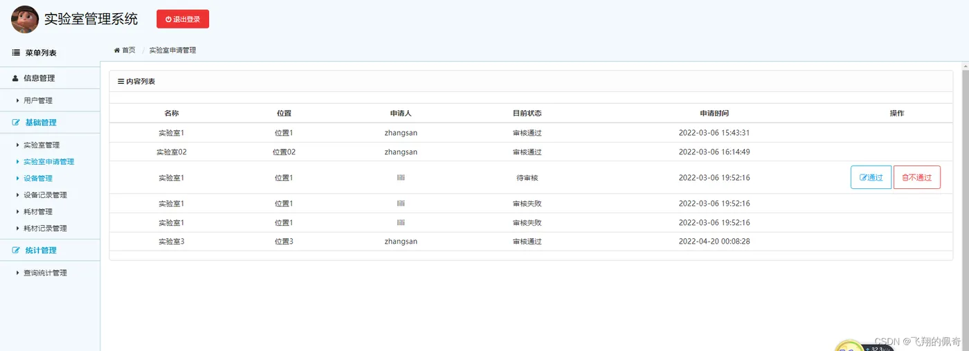Click the home icon in the breadcrumb
This screenshot has width=969, height=351.
[117, 51]
